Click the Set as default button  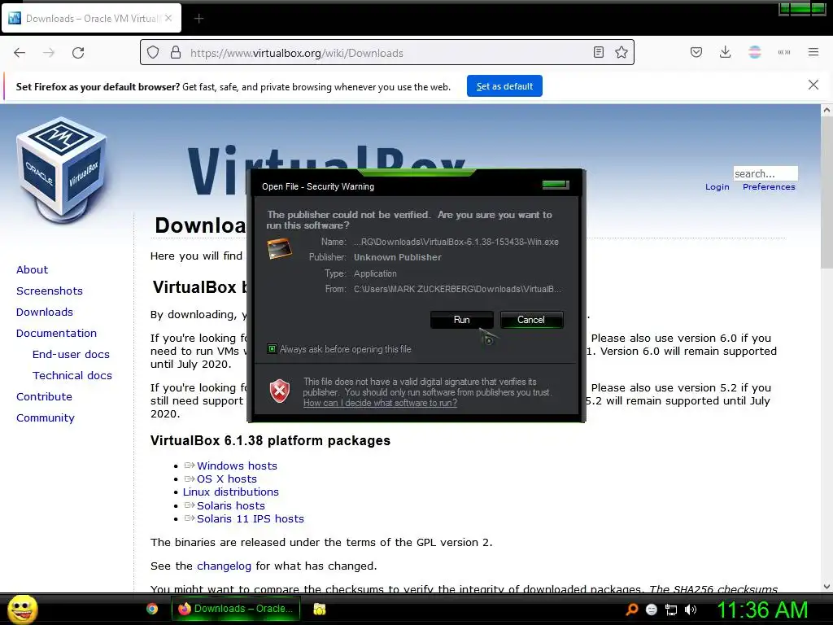(x=504, y=86)
